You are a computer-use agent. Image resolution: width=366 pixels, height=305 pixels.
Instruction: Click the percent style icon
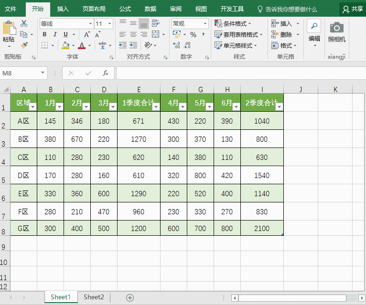[x=193, y=34]
